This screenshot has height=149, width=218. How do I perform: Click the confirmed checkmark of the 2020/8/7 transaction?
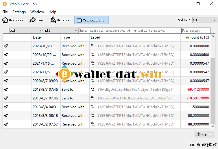click(6, 81)
